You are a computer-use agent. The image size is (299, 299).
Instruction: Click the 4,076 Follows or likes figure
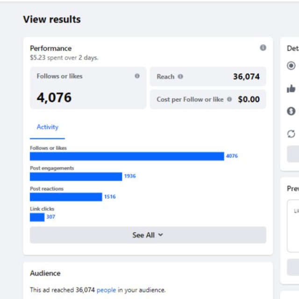pyautogui.click(x=54, y=98)
